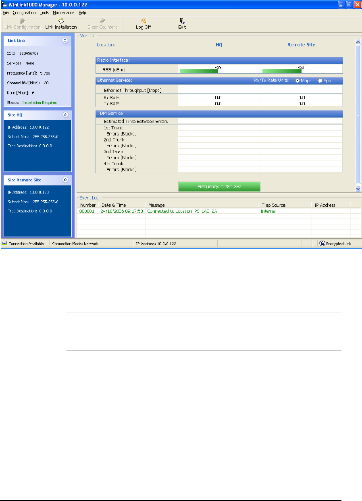Screen dimensions: 362x501
Task: Collapse the Link Link panel
Action: point(65,40)
